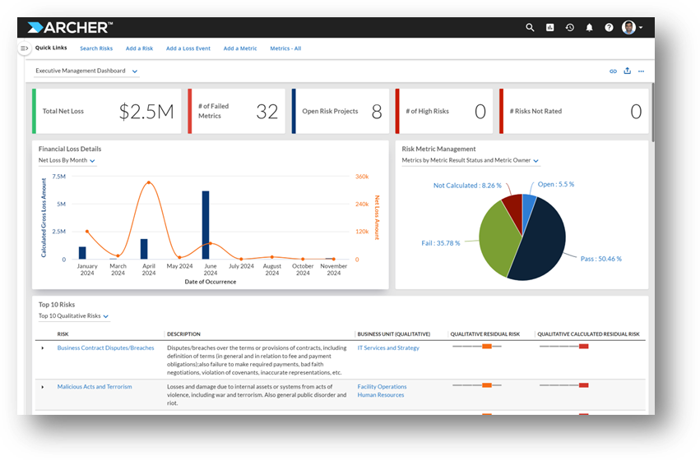Click the dashboard export share icon
700x460 pixels.
pos(628,71)
